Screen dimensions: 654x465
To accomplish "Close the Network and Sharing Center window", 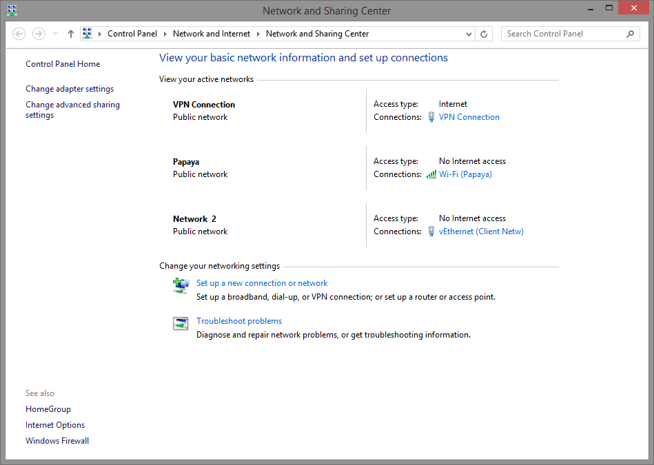I will coord(633,8).
